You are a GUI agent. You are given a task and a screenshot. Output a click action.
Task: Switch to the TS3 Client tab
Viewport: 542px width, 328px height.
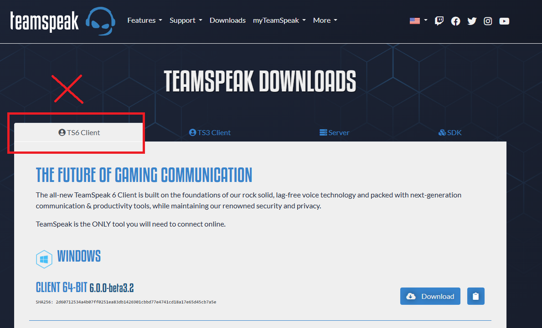pyautogui.click(x=210, y=132)
